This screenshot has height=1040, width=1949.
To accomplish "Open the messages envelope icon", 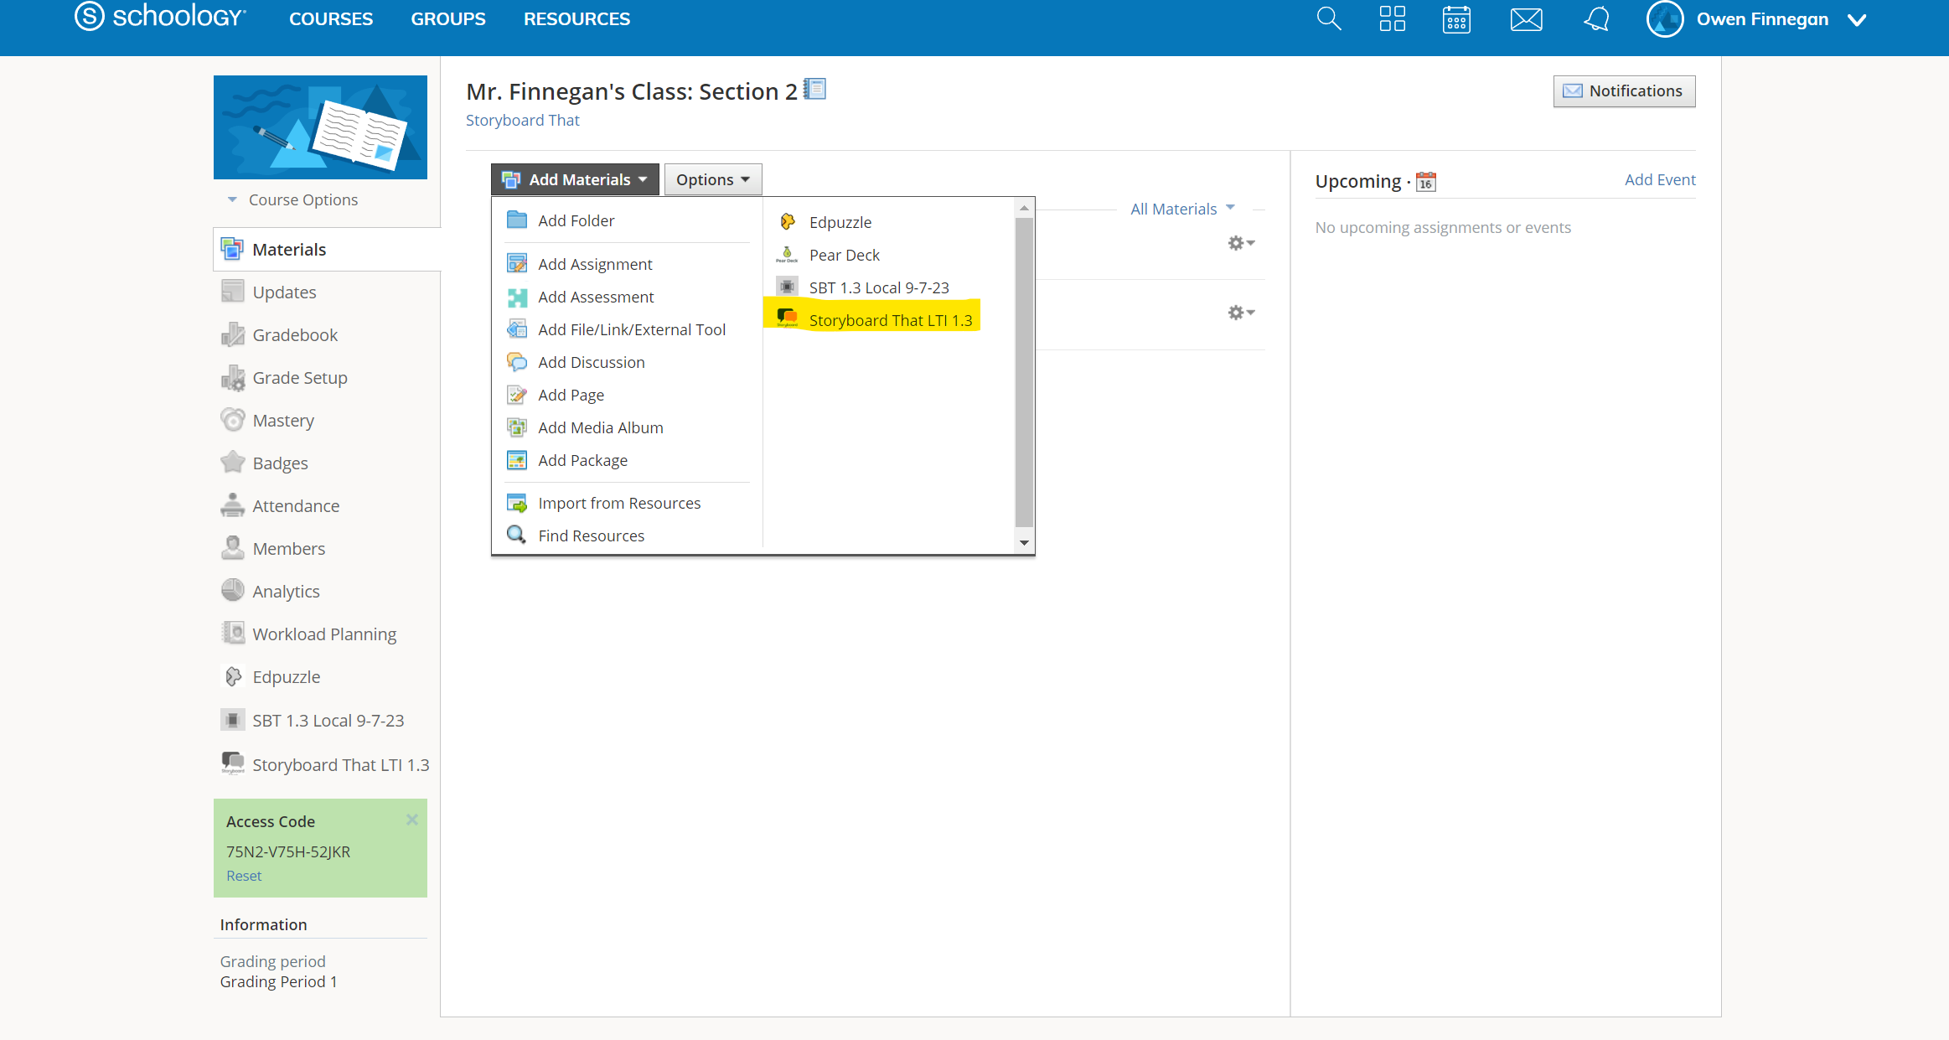I will pos(1526,18).
